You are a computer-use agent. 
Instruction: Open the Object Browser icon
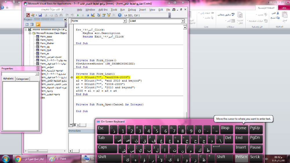click(109, 15)
